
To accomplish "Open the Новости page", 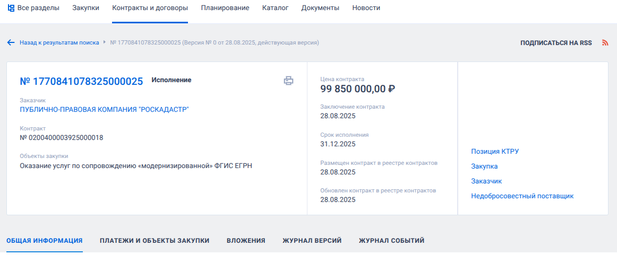I will [x=366, y=8].
